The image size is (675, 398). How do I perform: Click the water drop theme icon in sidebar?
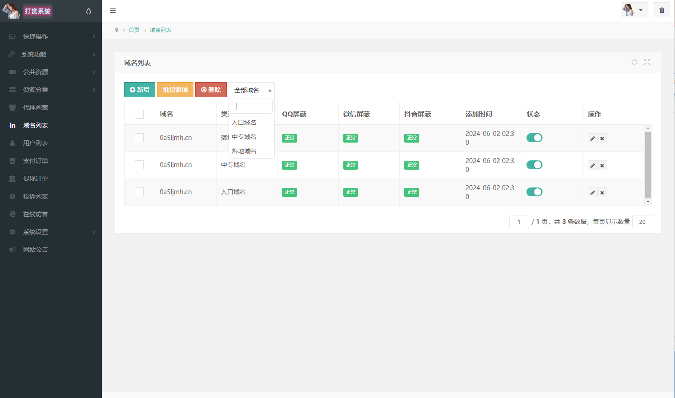pos(88,11)
